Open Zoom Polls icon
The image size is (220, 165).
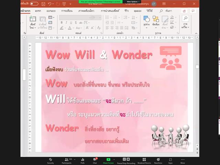pos(82,161)
